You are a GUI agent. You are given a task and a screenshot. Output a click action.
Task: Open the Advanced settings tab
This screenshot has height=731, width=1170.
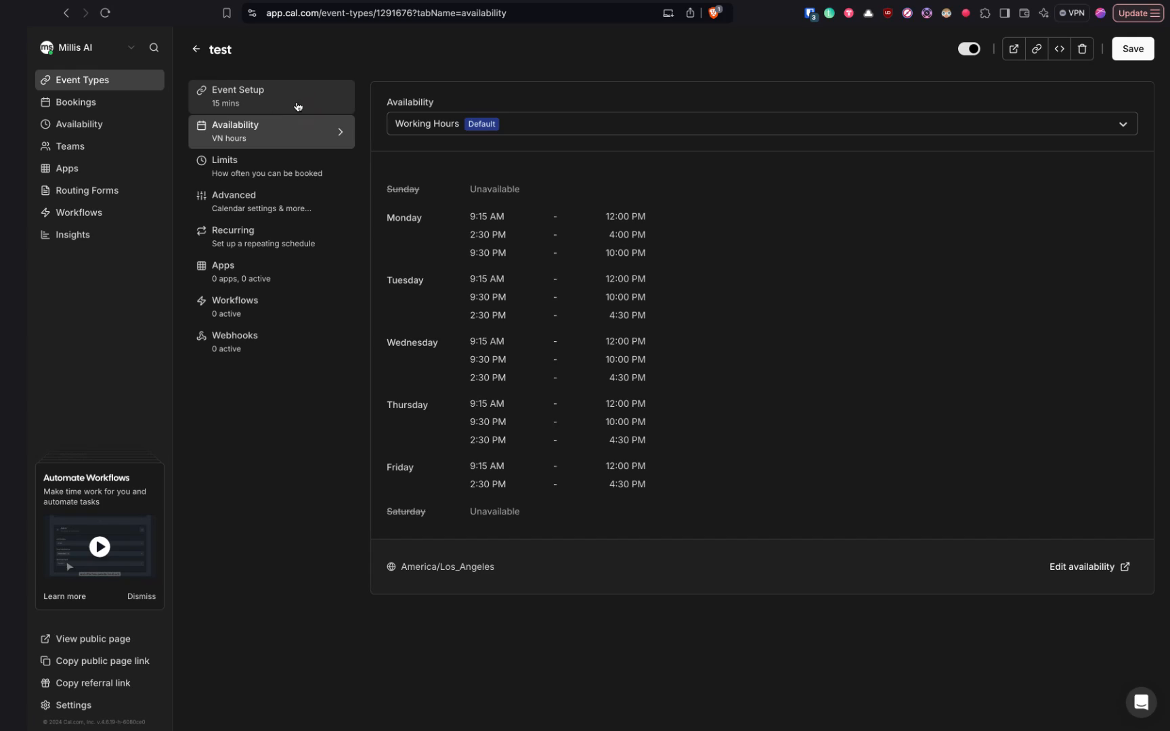234,195
